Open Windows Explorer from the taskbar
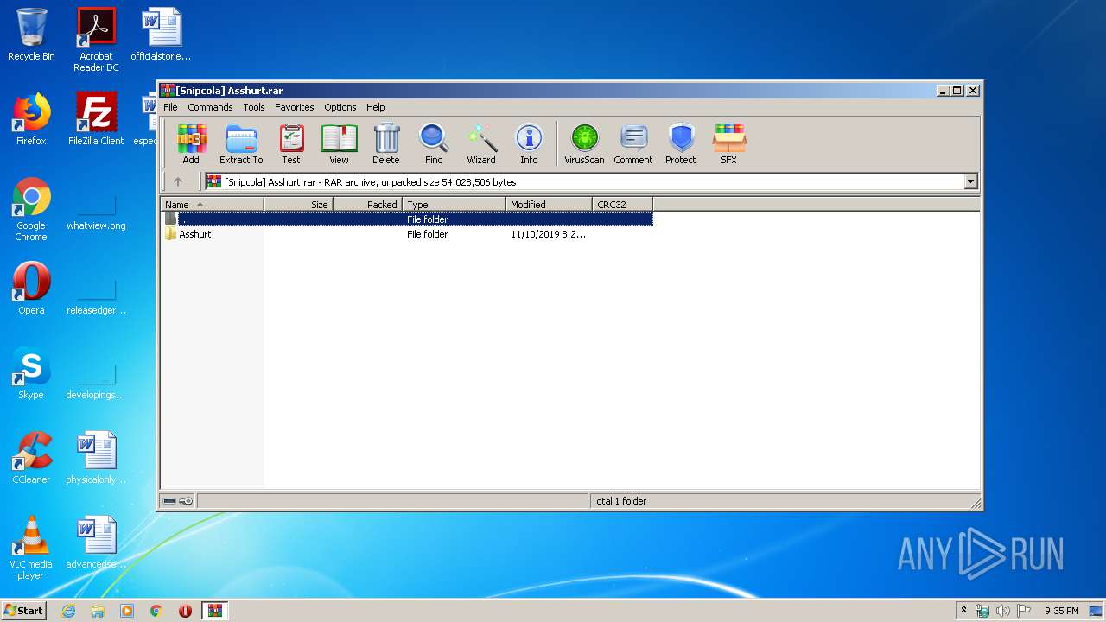This screenshot has height=622, width=1106. pyautogui.click(x=98, y=611)
